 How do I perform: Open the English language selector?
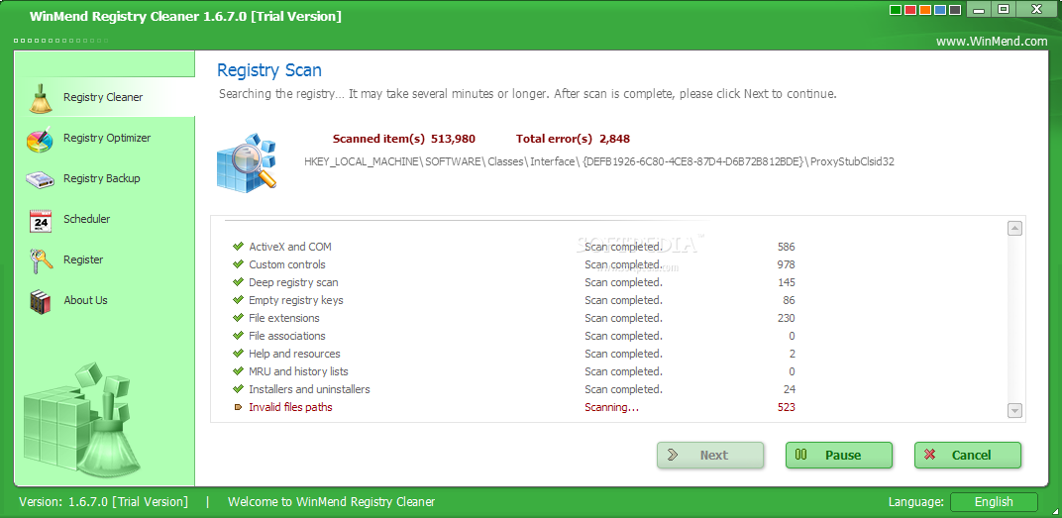[994, 502]
